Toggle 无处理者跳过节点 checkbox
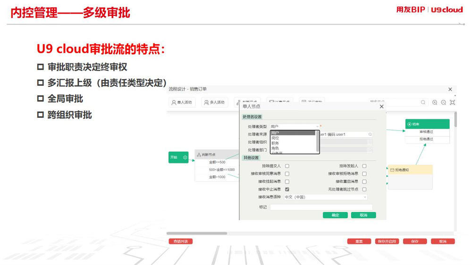Screen dimensions: 472x265 (x=364, y=190)
